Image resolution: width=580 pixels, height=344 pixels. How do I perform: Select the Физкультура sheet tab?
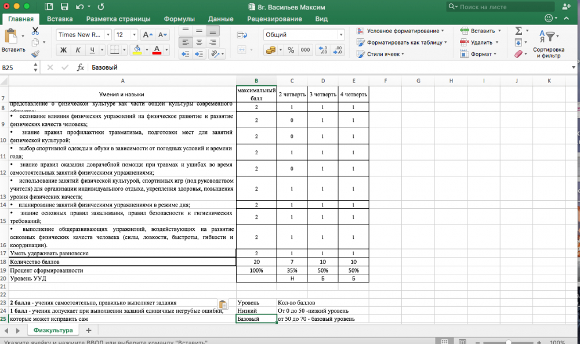click(53, 330)
